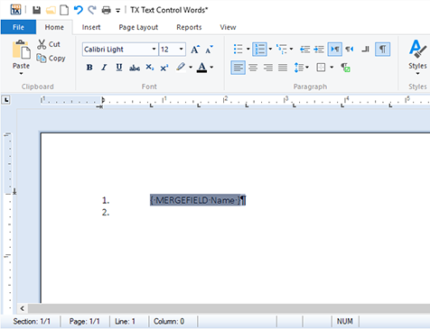Viewport: 430px width, 329px height.
Task: Open numbered list style dropdown arrow
Action: click(x=270, y=49)
